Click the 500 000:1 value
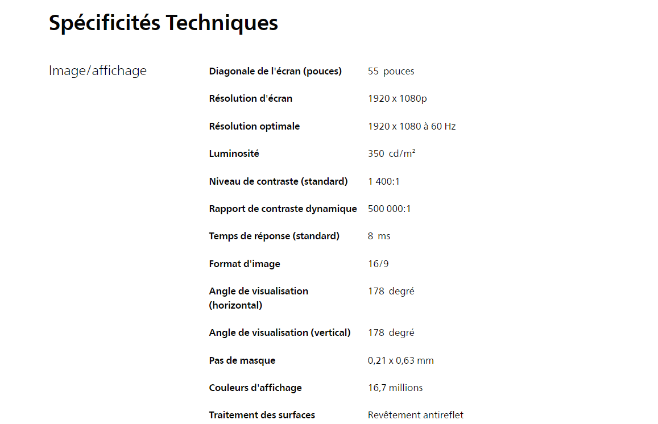This screenshot has width=658, height=424. click(x=389, y=209)
